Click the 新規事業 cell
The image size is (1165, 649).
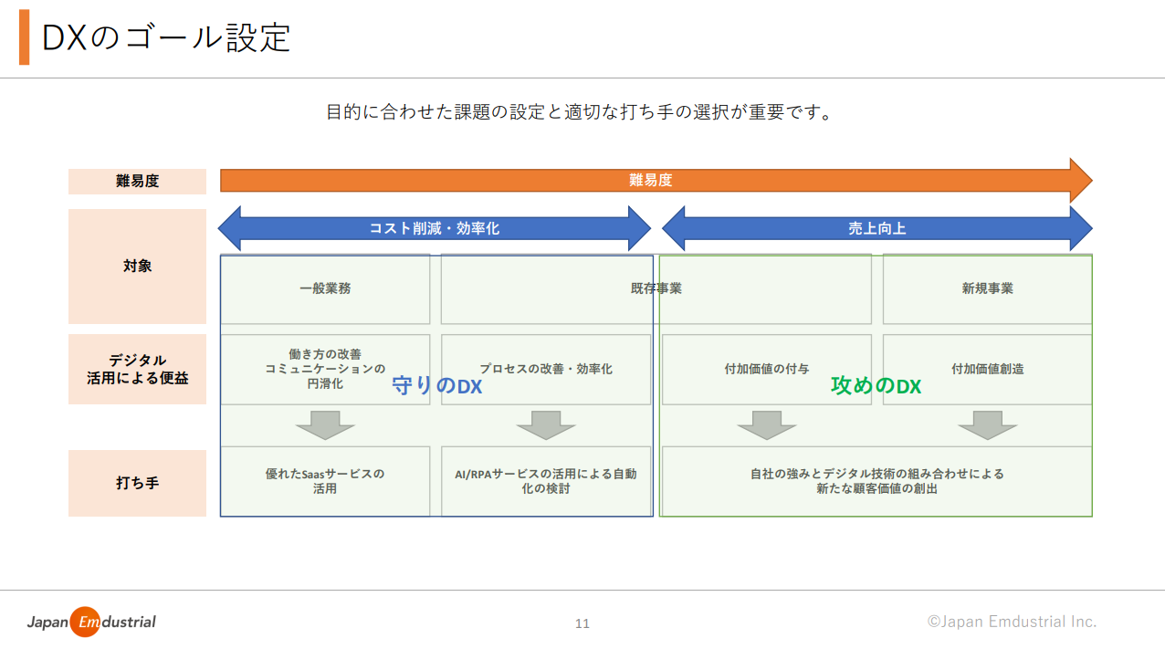click(x=987, y=288)
